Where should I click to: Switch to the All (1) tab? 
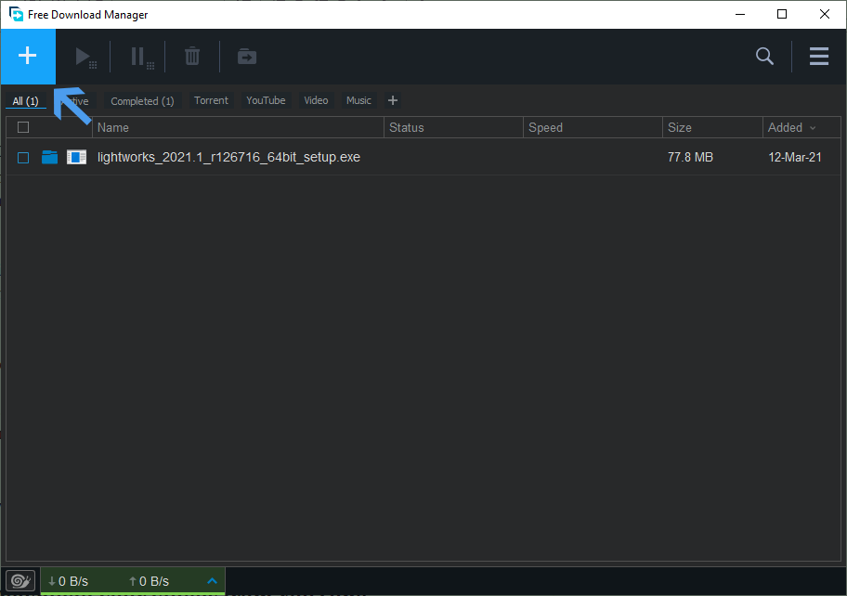(25, 101)
